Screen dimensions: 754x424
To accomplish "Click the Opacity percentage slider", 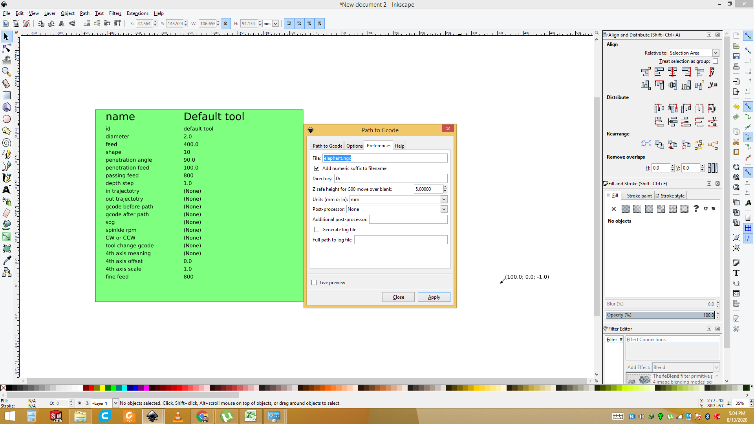I will click(660, 315).
